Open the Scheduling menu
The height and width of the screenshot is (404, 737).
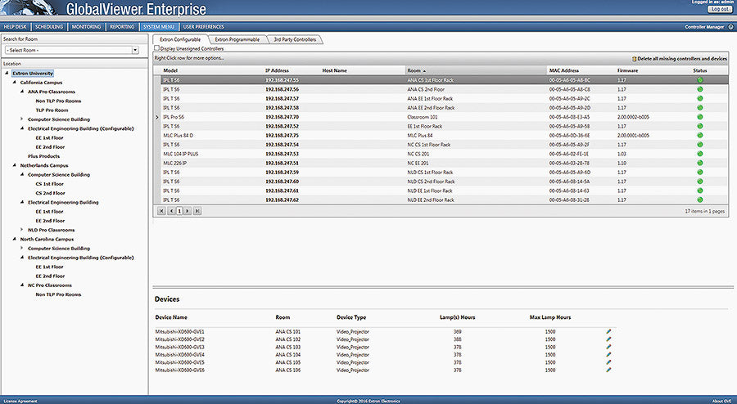tap(49, 27)
